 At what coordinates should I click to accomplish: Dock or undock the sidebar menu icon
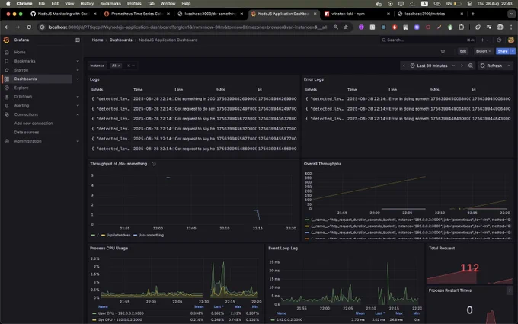(78, 40)
